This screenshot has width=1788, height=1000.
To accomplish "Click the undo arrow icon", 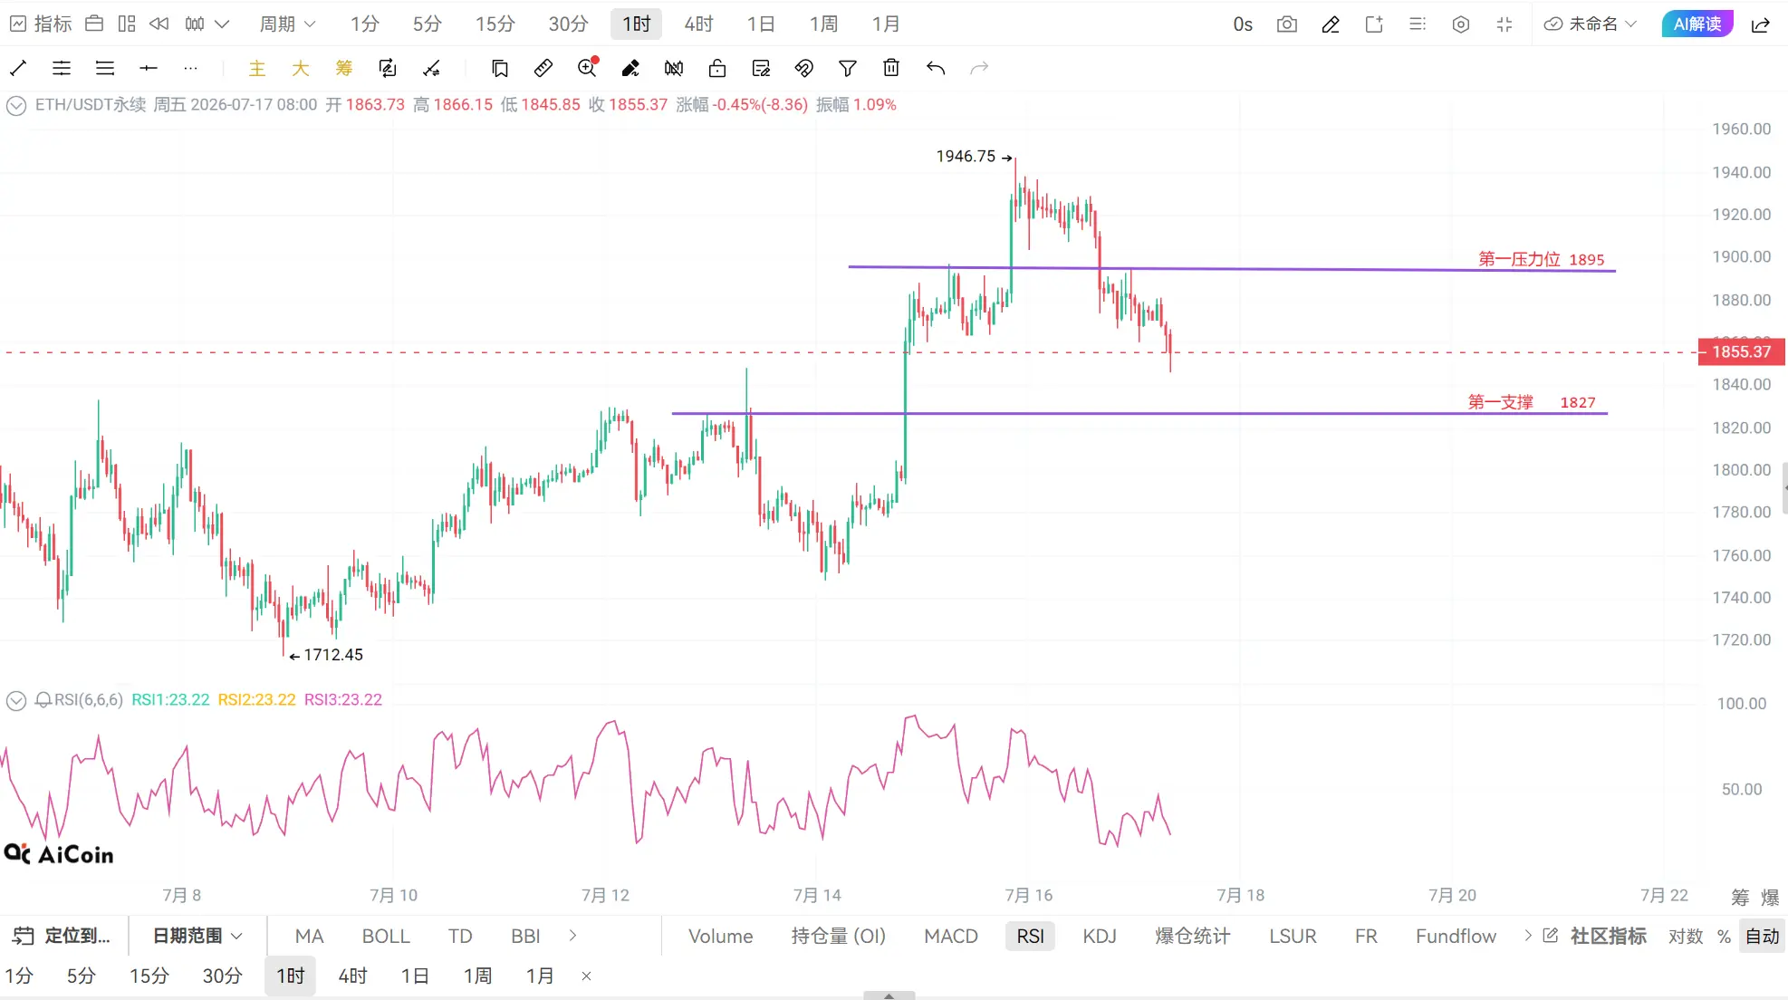I will 936,68.
